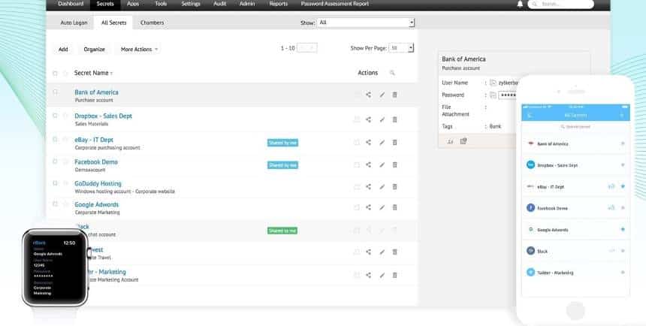The image size is (646, 326).
Task: Select the All Secrets tab
Action: (113, 23)
